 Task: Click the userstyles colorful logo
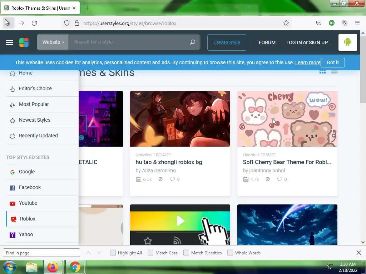24,42
